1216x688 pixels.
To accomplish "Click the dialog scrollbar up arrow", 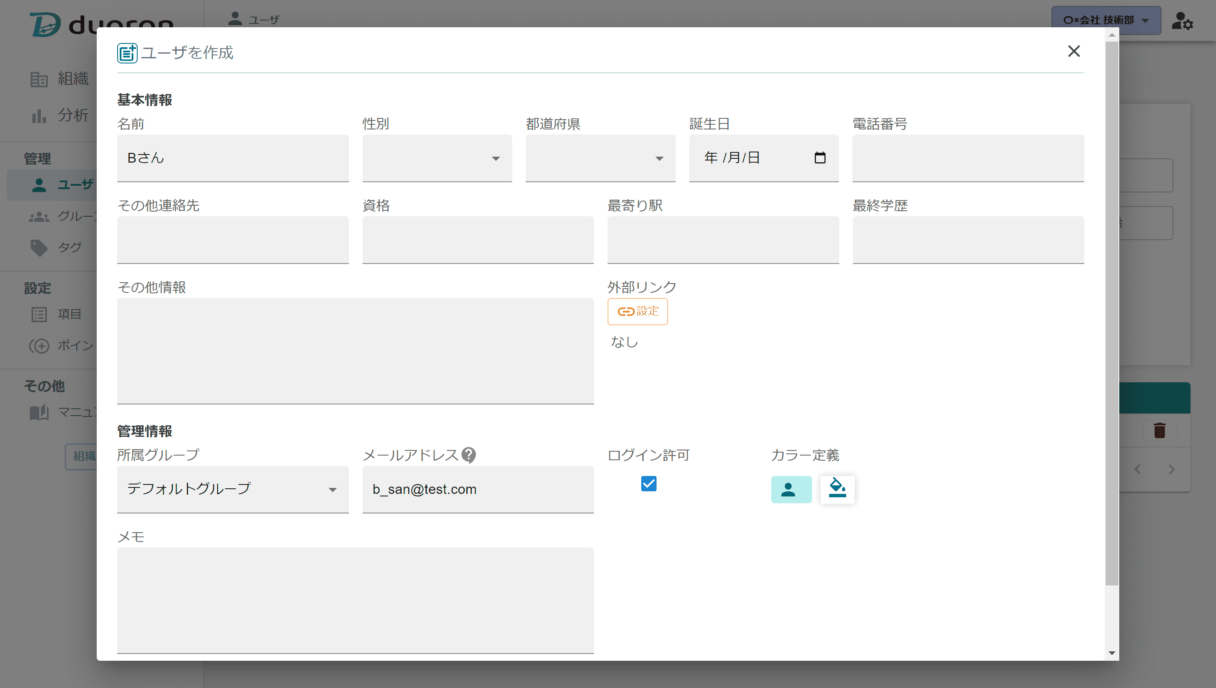I will [x=1112, y=35].
